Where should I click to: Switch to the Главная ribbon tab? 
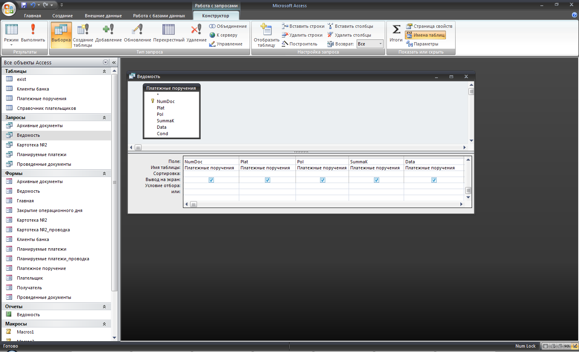33,16
